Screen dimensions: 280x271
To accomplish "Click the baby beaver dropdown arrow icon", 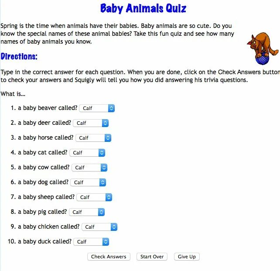I will point(111,108).
